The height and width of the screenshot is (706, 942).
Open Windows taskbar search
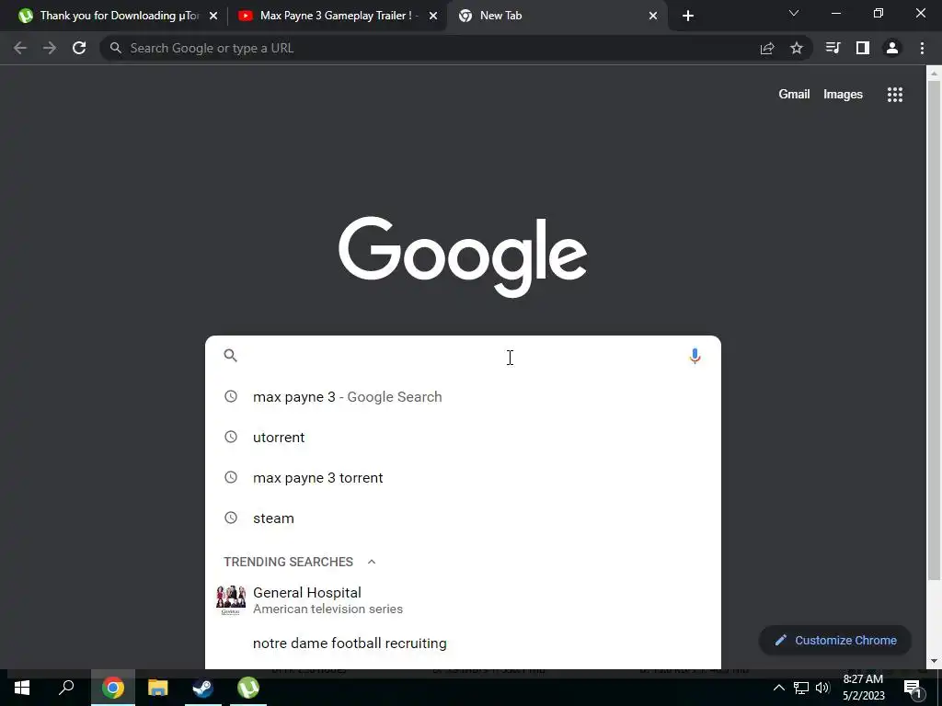(66, 688)
